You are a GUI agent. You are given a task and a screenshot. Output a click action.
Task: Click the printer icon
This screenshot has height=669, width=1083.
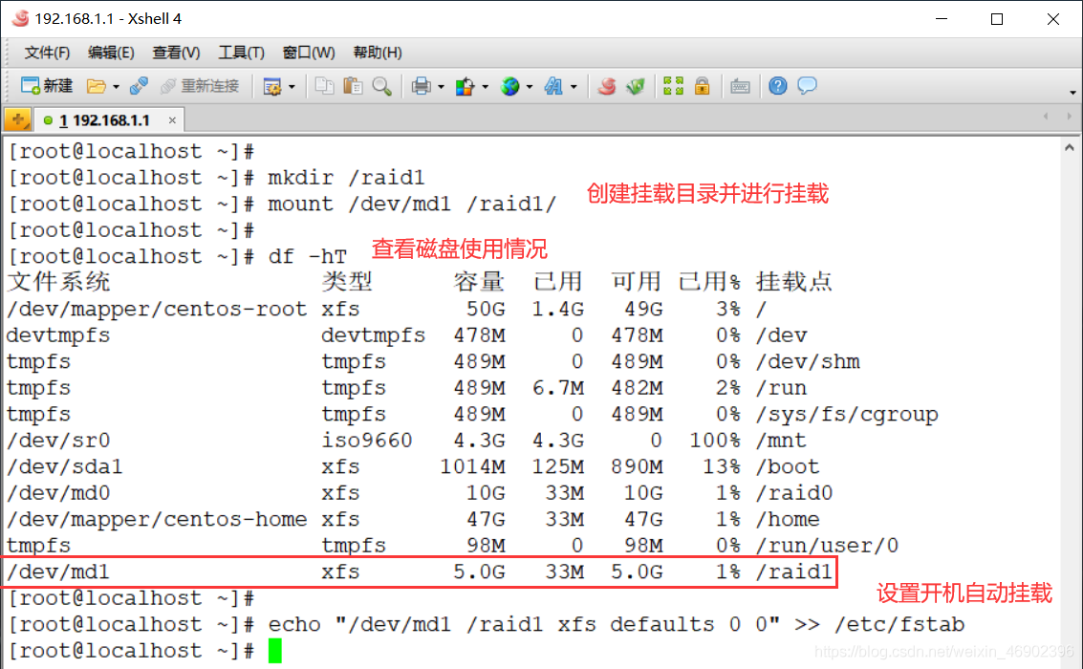422,86
